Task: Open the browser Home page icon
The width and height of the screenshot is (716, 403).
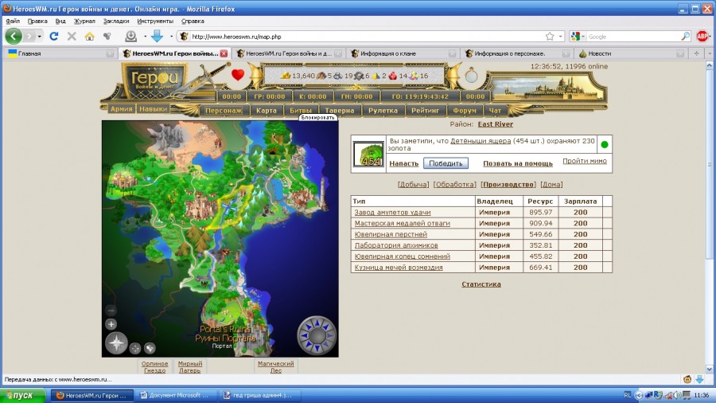Action: click(x=89, y=36)
